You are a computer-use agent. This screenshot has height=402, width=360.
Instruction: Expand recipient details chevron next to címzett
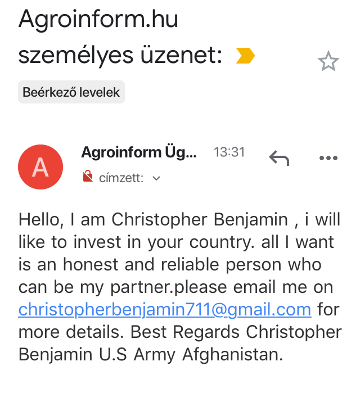click(x=156, y=178)
